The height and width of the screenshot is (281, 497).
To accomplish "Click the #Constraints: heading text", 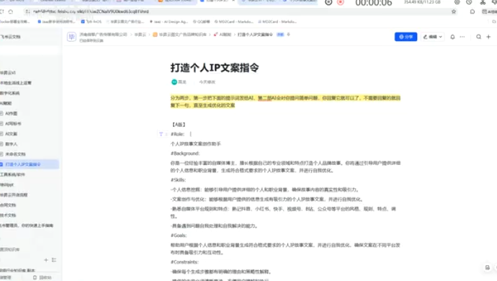I will pos(184,262).
